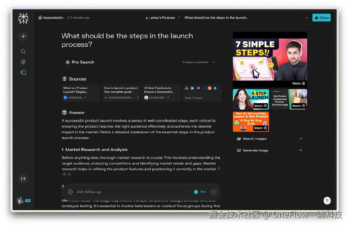Screen dimensions: 349x226
Task: Focus the Ask follow-up input field
Action: 131,192
